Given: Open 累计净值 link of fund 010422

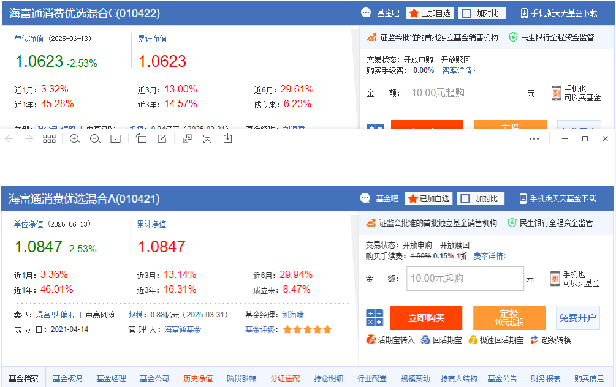Looking at the screenshot, I should point(153,39).
